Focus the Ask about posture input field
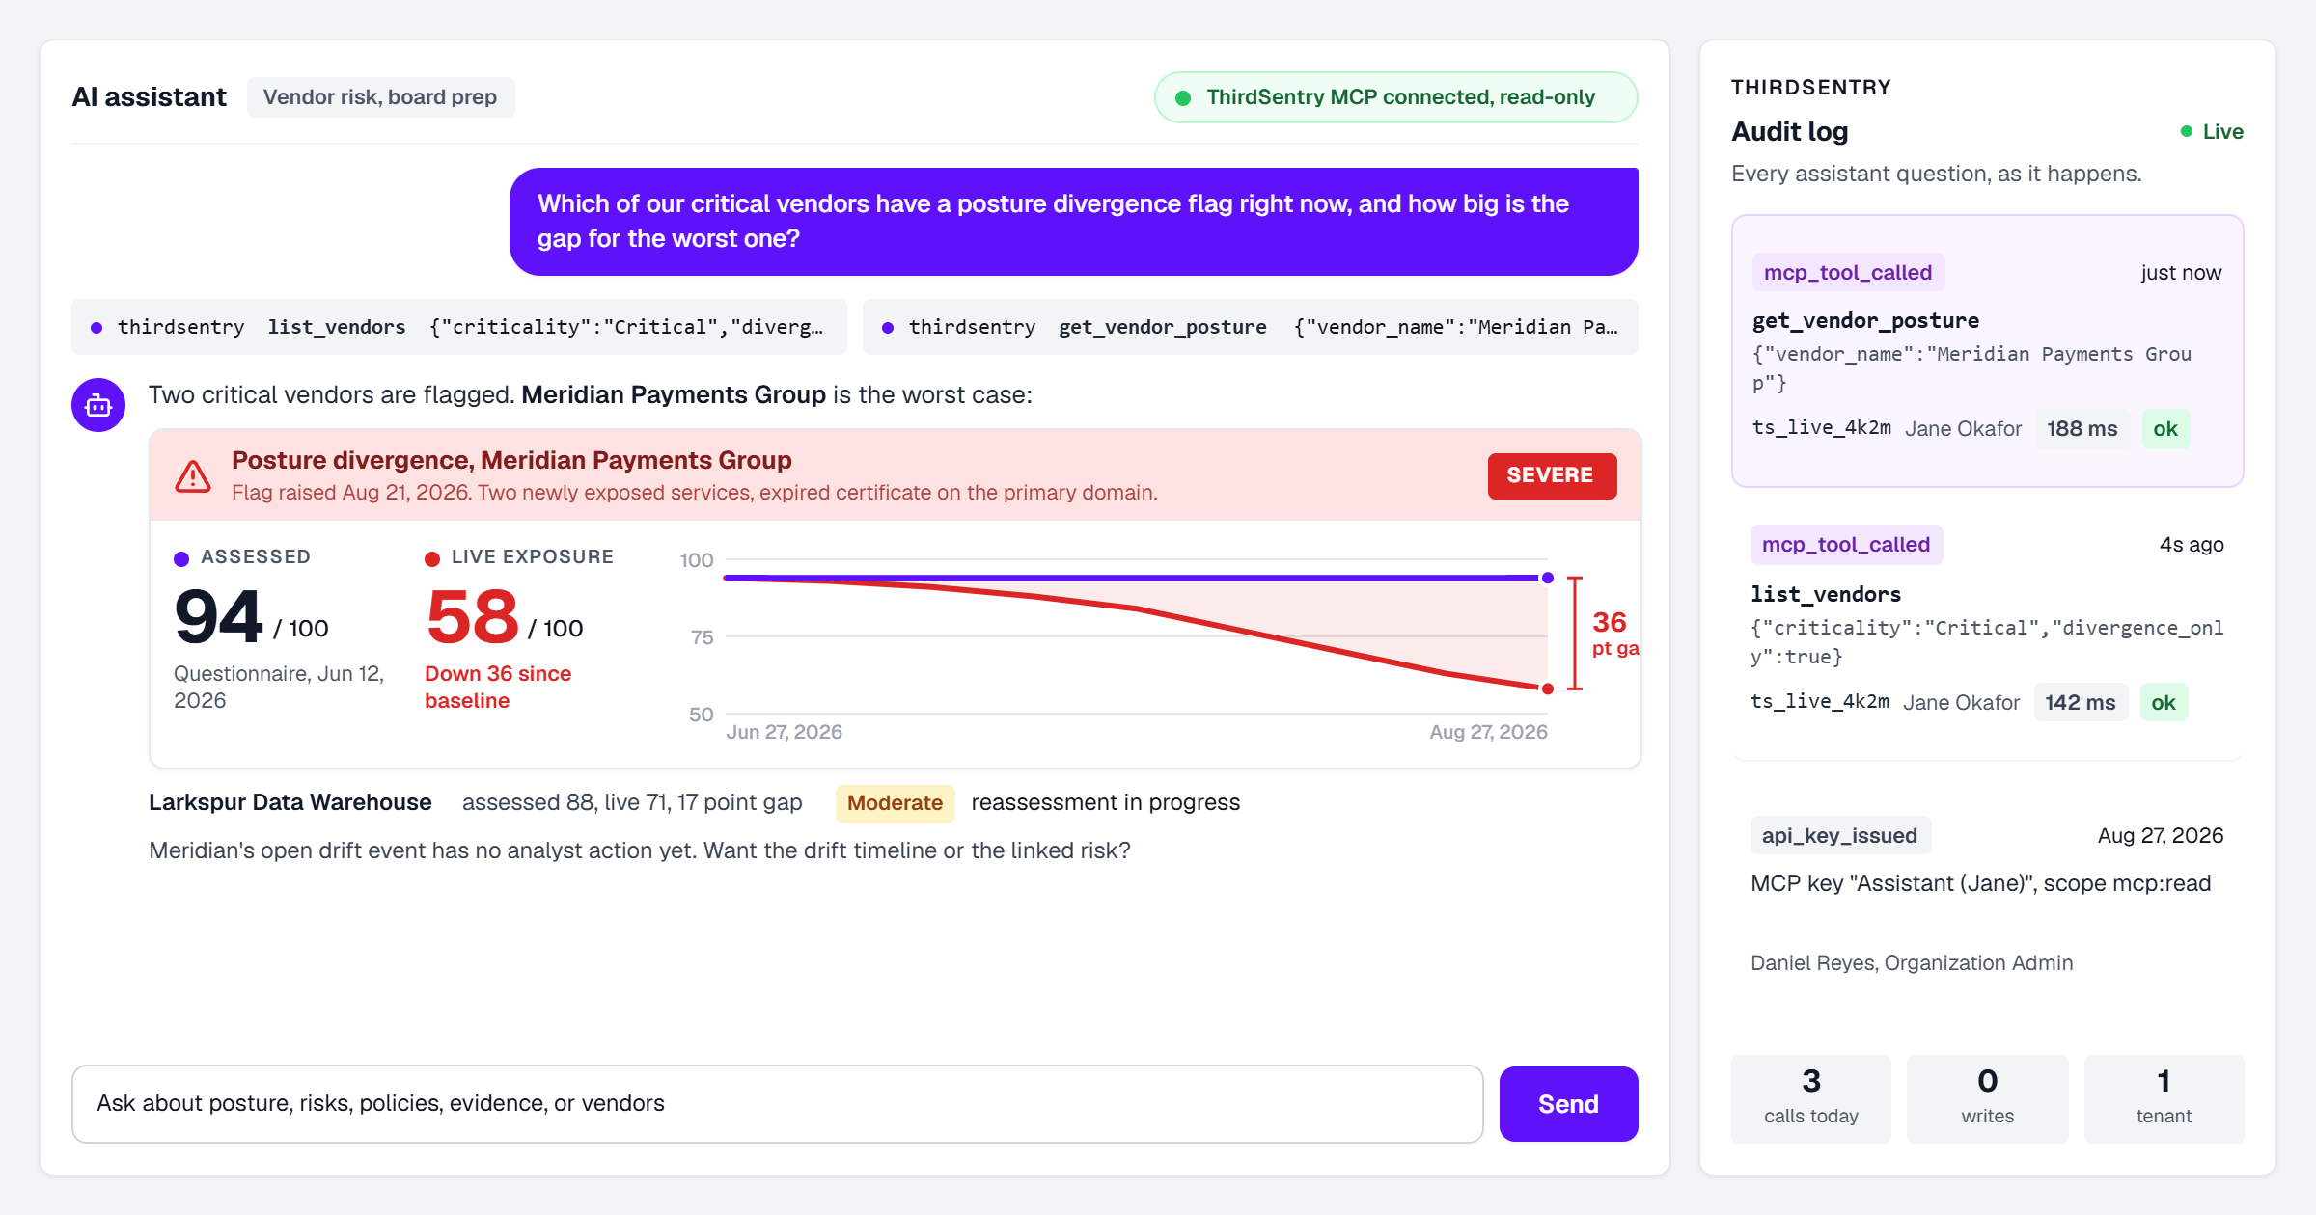The image size is (2316, 1215). coord(778,1104)
